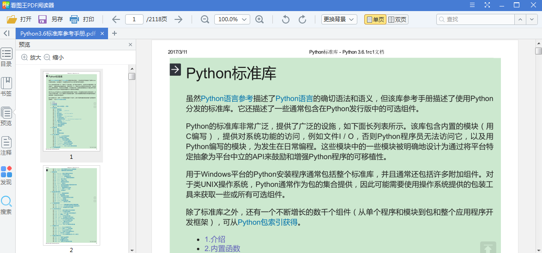Viewport: 542px width, 253px height.
Task: Open the 预览 thumbnails panel in the sidebar
Action: pyautogui.click(x=6, y=116)
